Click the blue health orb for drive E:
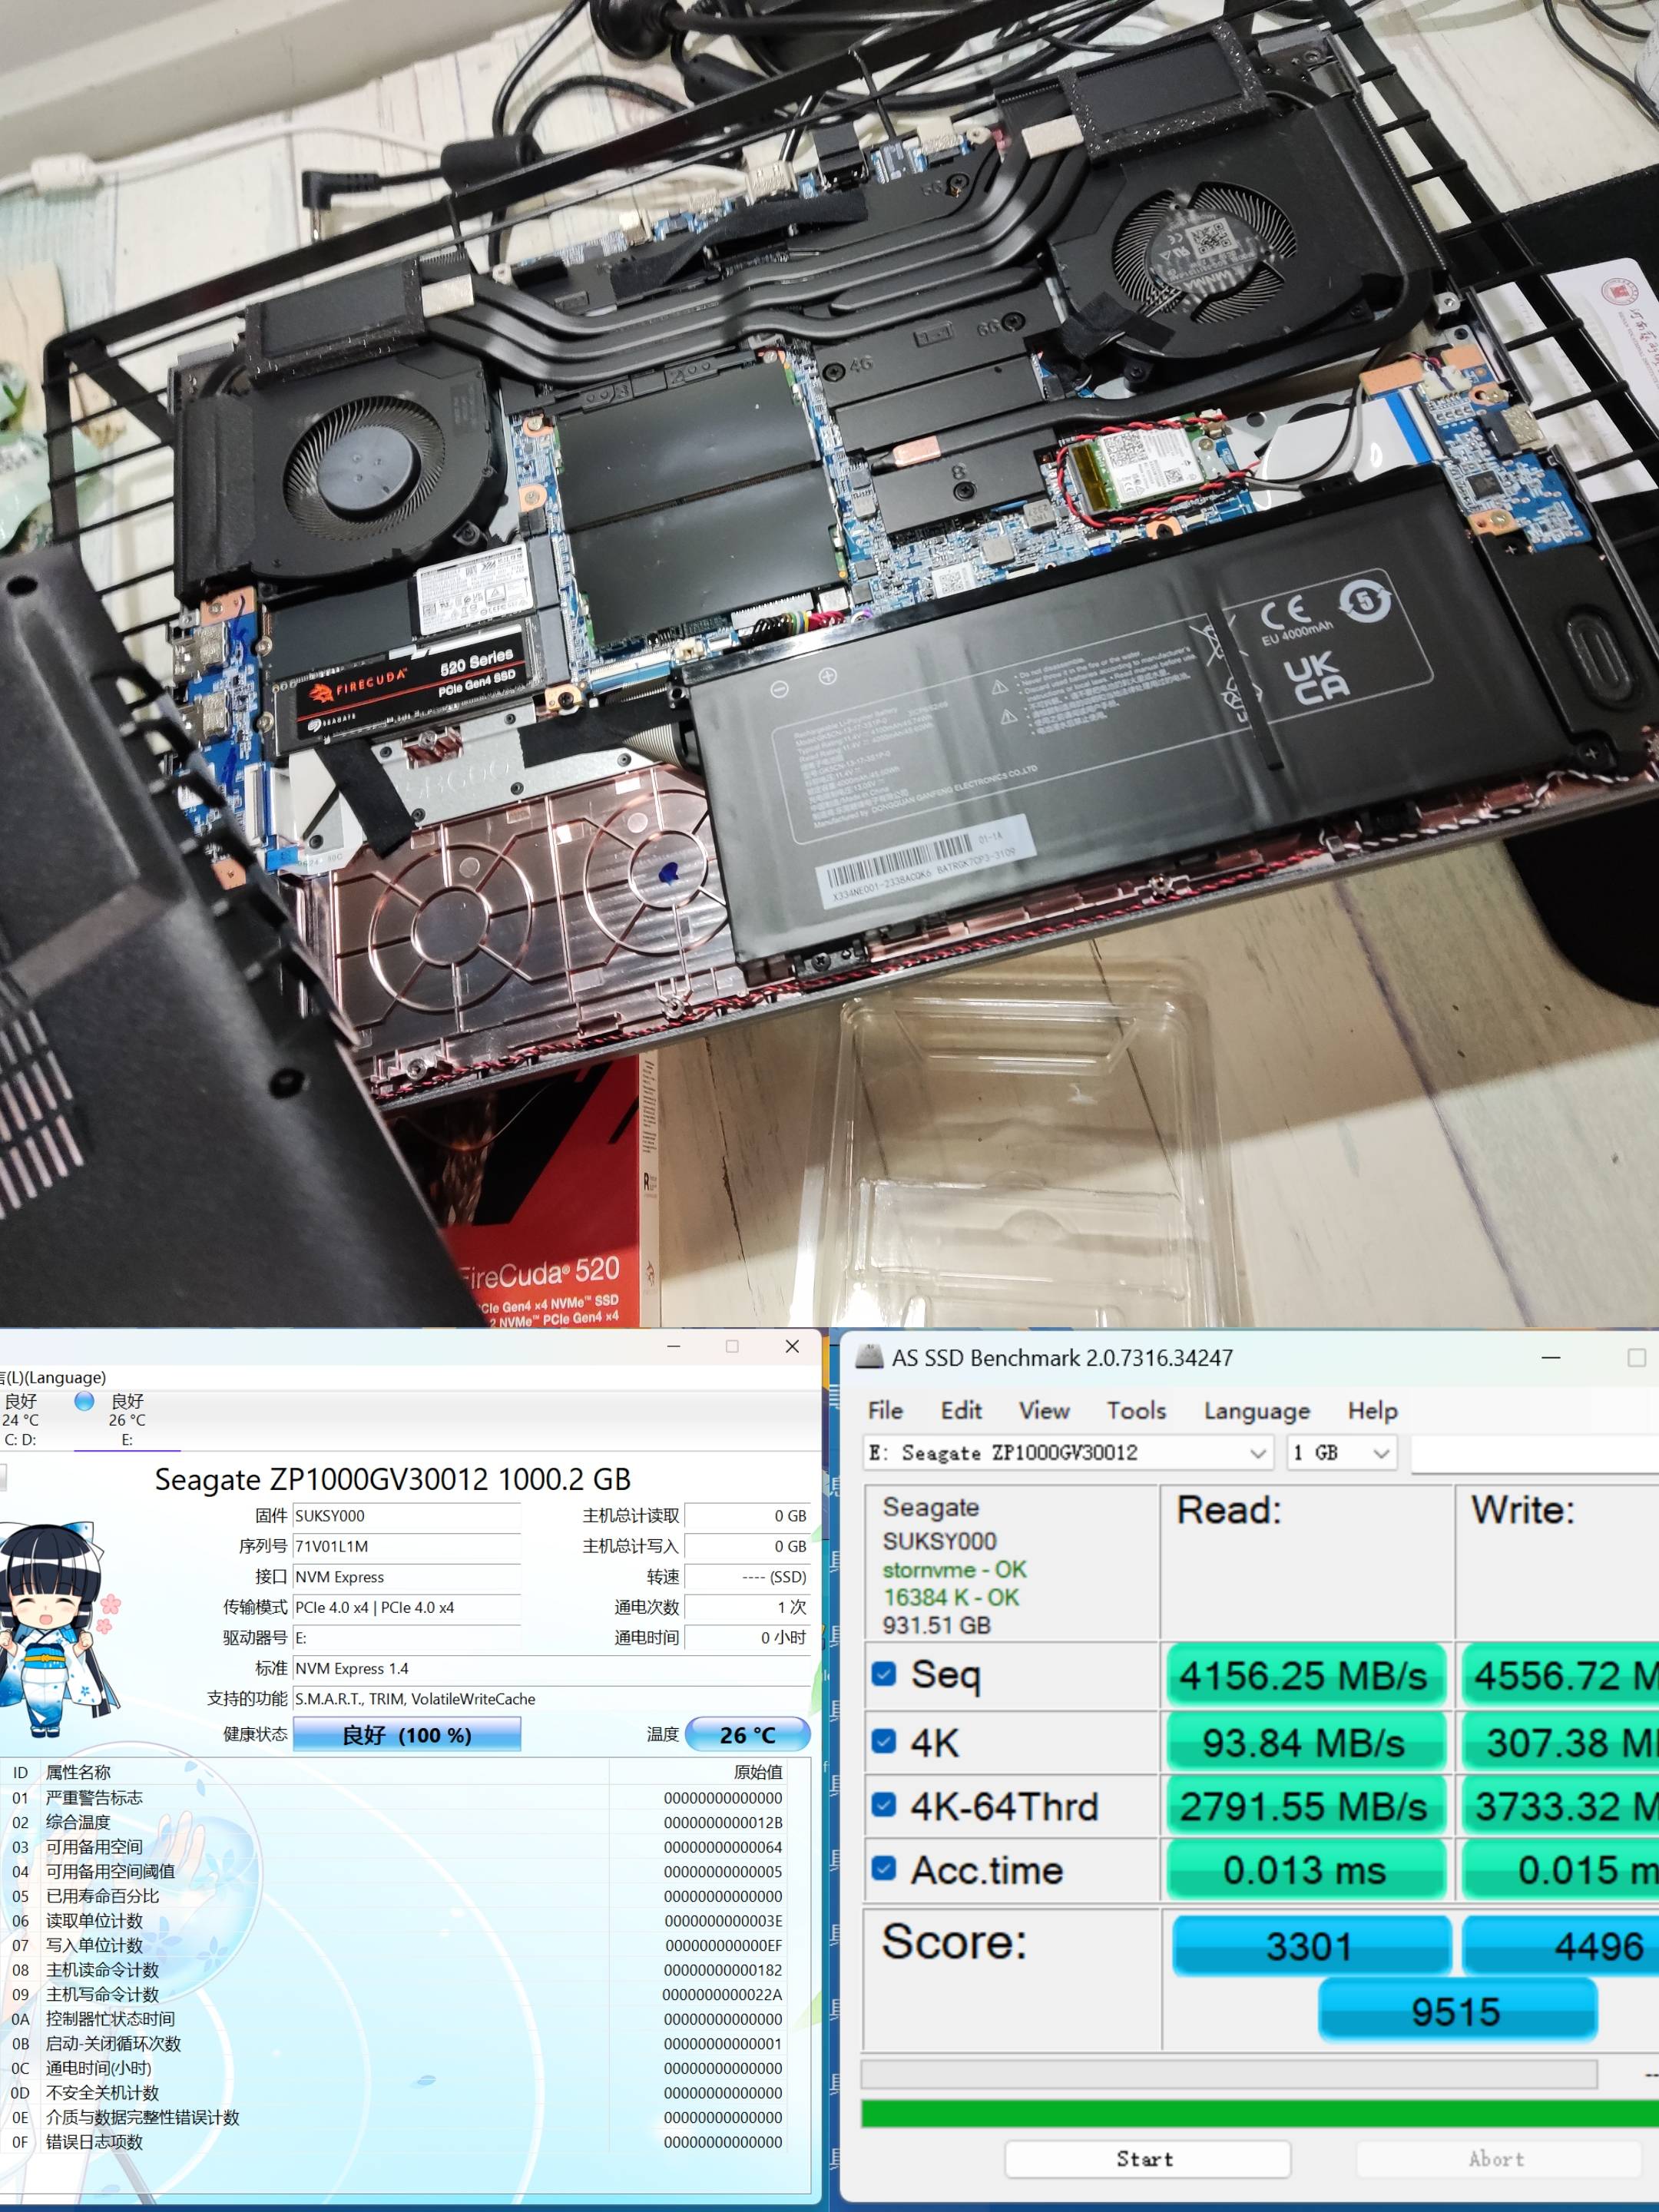 click(x=85, y=1401)
